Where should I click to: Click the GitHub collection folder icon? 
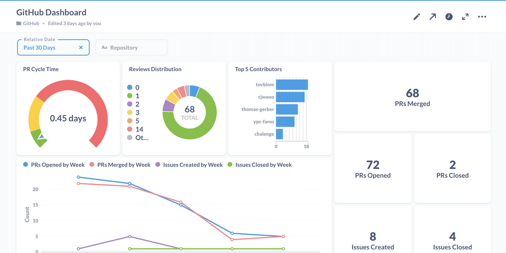click(x=19, y=23)
